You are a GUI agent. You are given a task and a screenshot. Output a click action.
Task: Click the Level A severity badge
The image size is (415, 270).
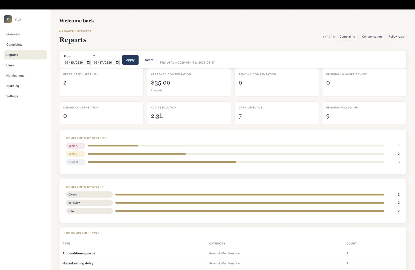click(x=75, y=146)
